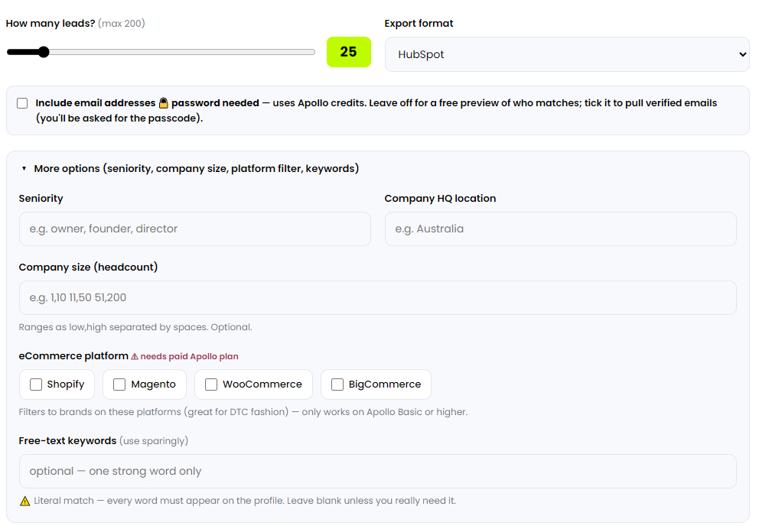
Task: Click the 'needs paid Apollo plan' warning text
Action: coord(189,356)
